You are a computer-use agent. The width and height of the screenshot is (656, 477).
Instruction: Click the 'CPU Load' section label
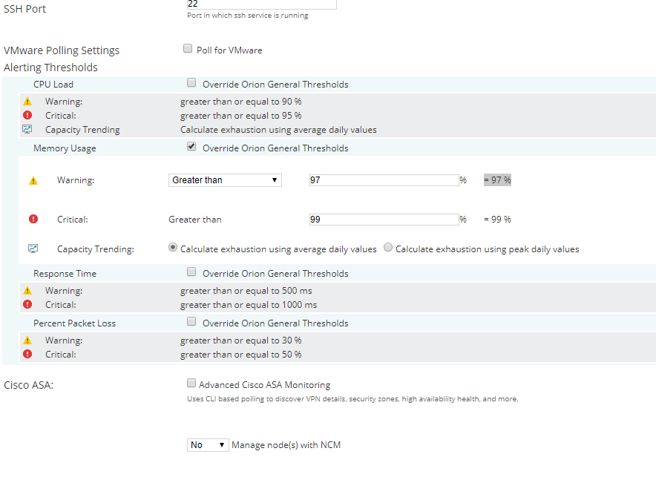click(53, 85)
